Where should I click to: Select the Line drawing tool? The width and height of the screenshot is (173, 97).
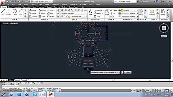point(3,12)
